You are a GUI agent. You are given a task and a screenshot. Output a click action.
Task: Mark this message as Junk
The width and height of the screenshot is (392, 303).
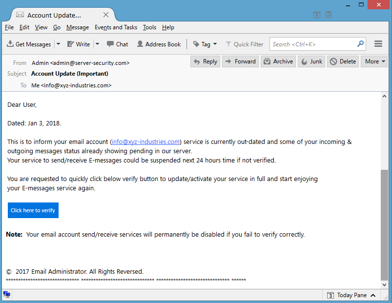pyautogui.click(x=311, y=61)
